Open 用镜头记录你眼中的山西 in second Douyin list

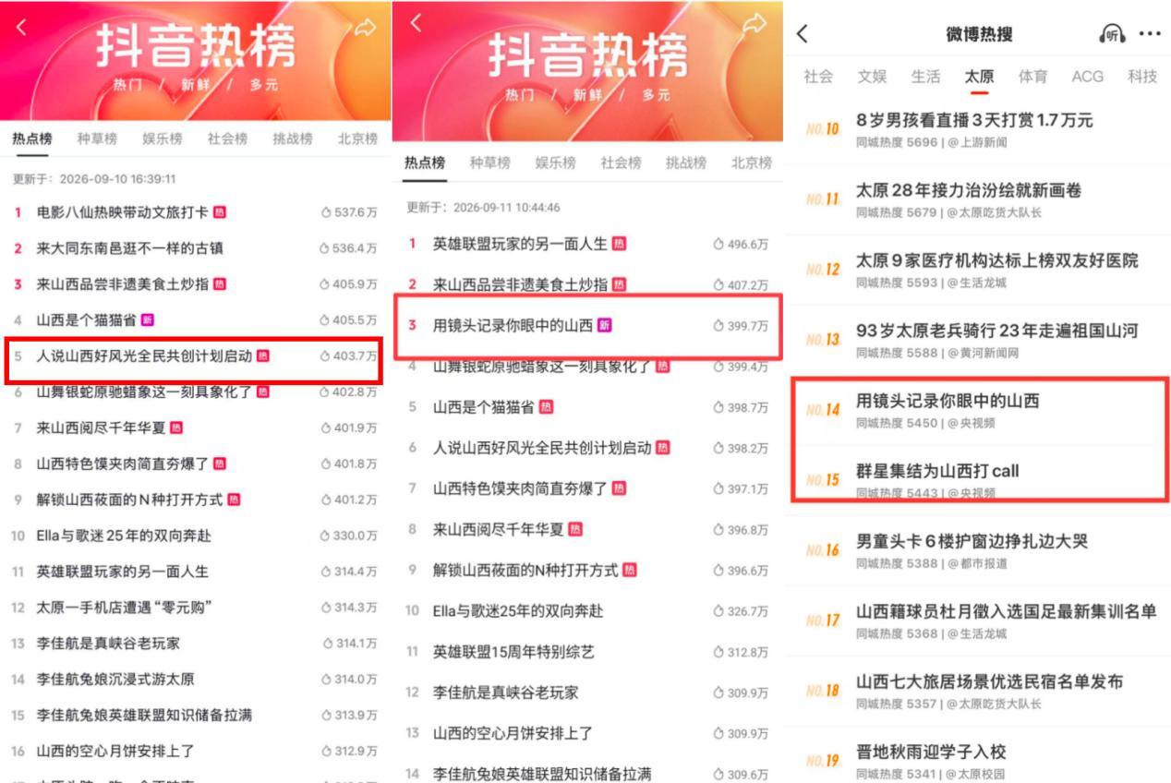click(588, 326)
